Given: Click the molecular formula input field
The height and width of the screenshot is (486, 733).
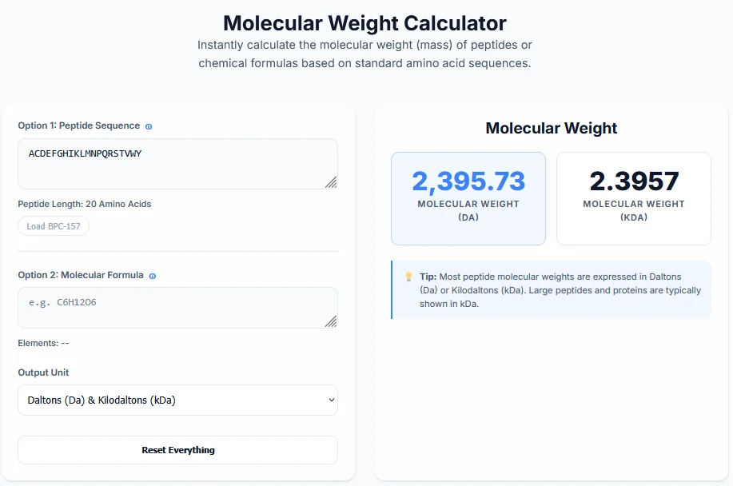Looking at the screenshot, I should [x=177, y=308].
